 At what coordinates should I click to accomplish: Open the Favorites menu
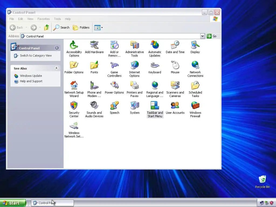[43, 19]
